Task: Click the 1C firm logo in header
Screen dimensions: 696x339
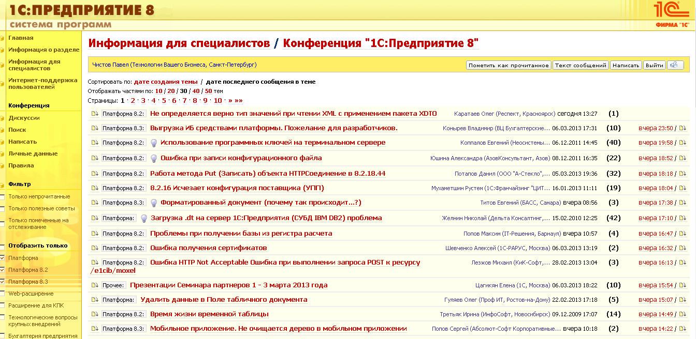Action: coord(671,13)
